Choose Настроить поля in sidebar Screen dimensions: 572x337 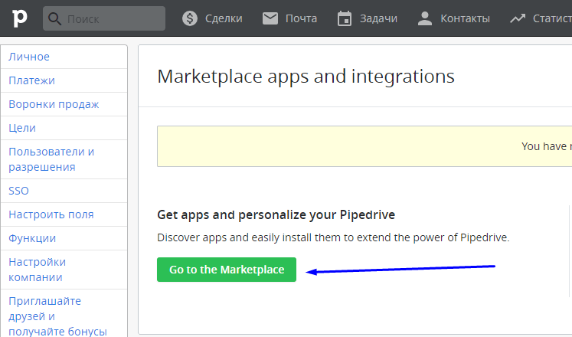click(x=51, y=214)
